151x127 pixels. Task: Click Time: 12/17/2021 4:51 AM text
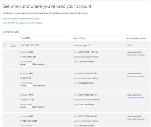(85, 116)
